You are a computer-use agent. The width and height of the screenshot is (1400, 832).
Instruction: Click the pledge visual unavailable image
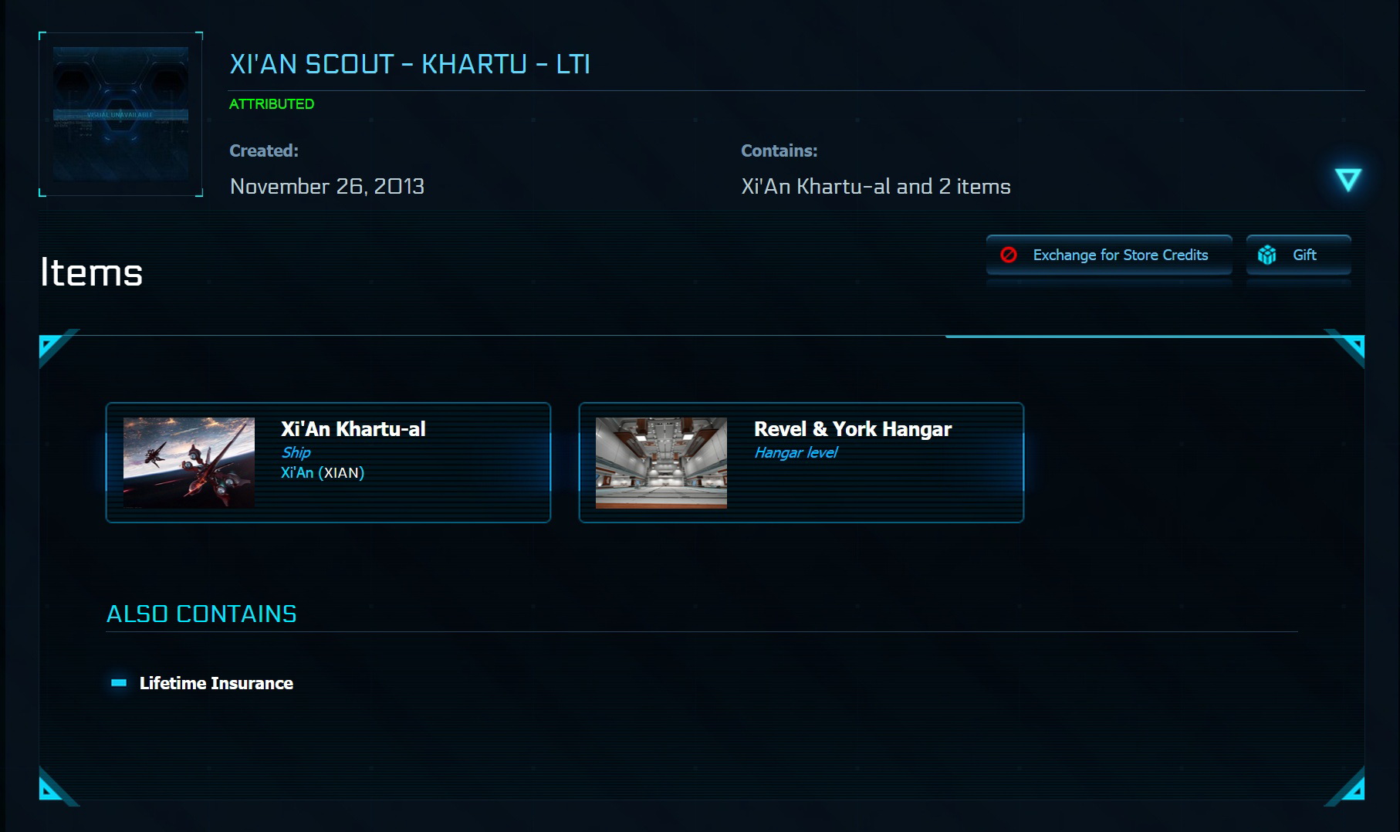click(120, 114)
